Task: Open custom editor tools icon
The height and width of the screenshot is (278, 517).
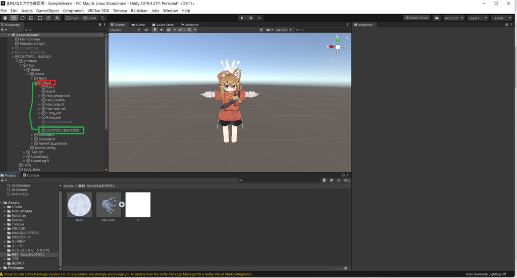Action: 57,18
